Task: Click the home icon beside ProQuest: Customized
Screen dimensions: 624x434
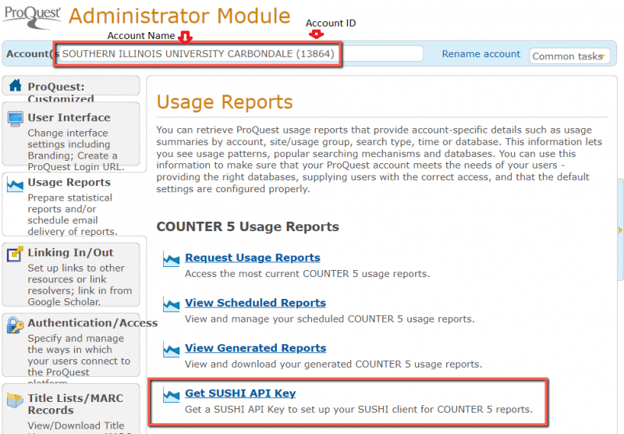Action: coord(15,85)
